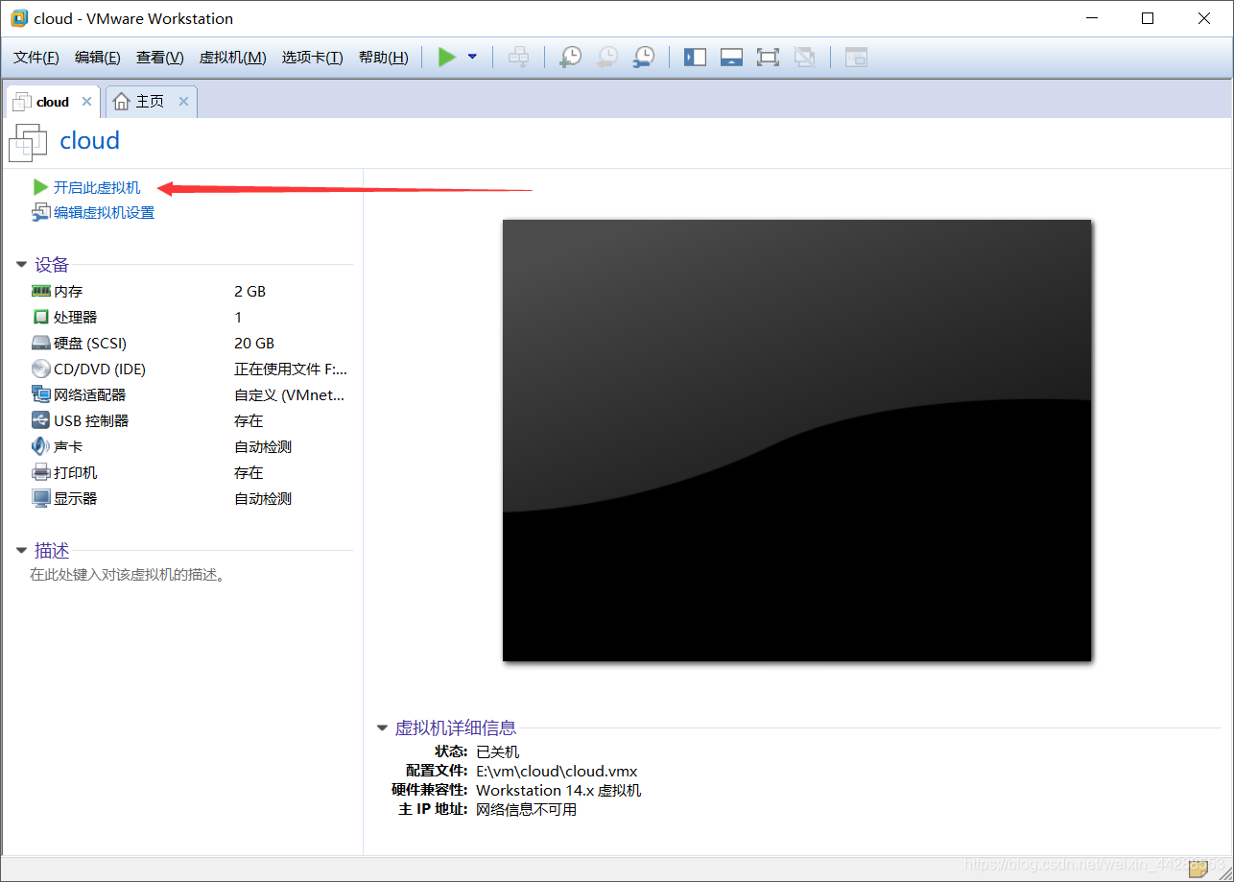
Task: Click the console view toolbar icon
Action: [x=856, y=58]
